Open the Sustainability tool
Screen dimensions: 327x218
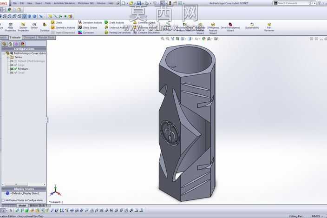pyautogui.click(x=252, y=26)
